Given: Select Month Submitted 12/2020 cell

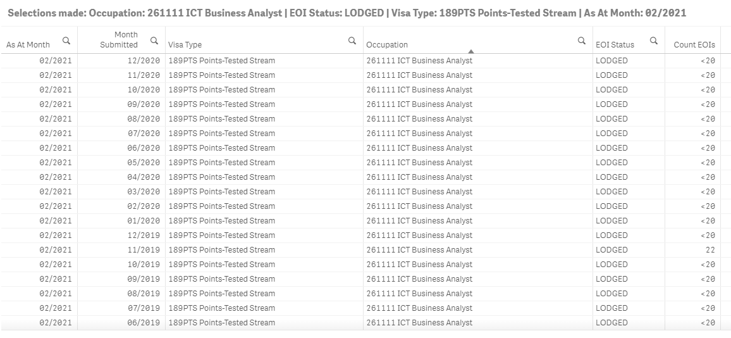Looking at the screenshot, I should (x=145, y=61).
